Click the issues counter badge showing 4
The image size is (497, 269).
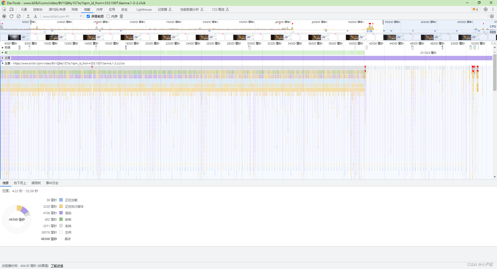[475, 9]
